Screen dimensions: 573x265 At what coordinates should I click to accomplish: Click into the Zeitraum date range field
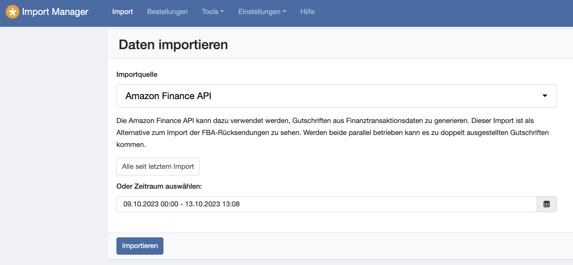tap(327, 204)
